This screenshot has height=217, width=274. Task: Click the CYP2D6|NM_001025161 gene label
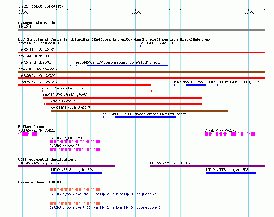67,138
